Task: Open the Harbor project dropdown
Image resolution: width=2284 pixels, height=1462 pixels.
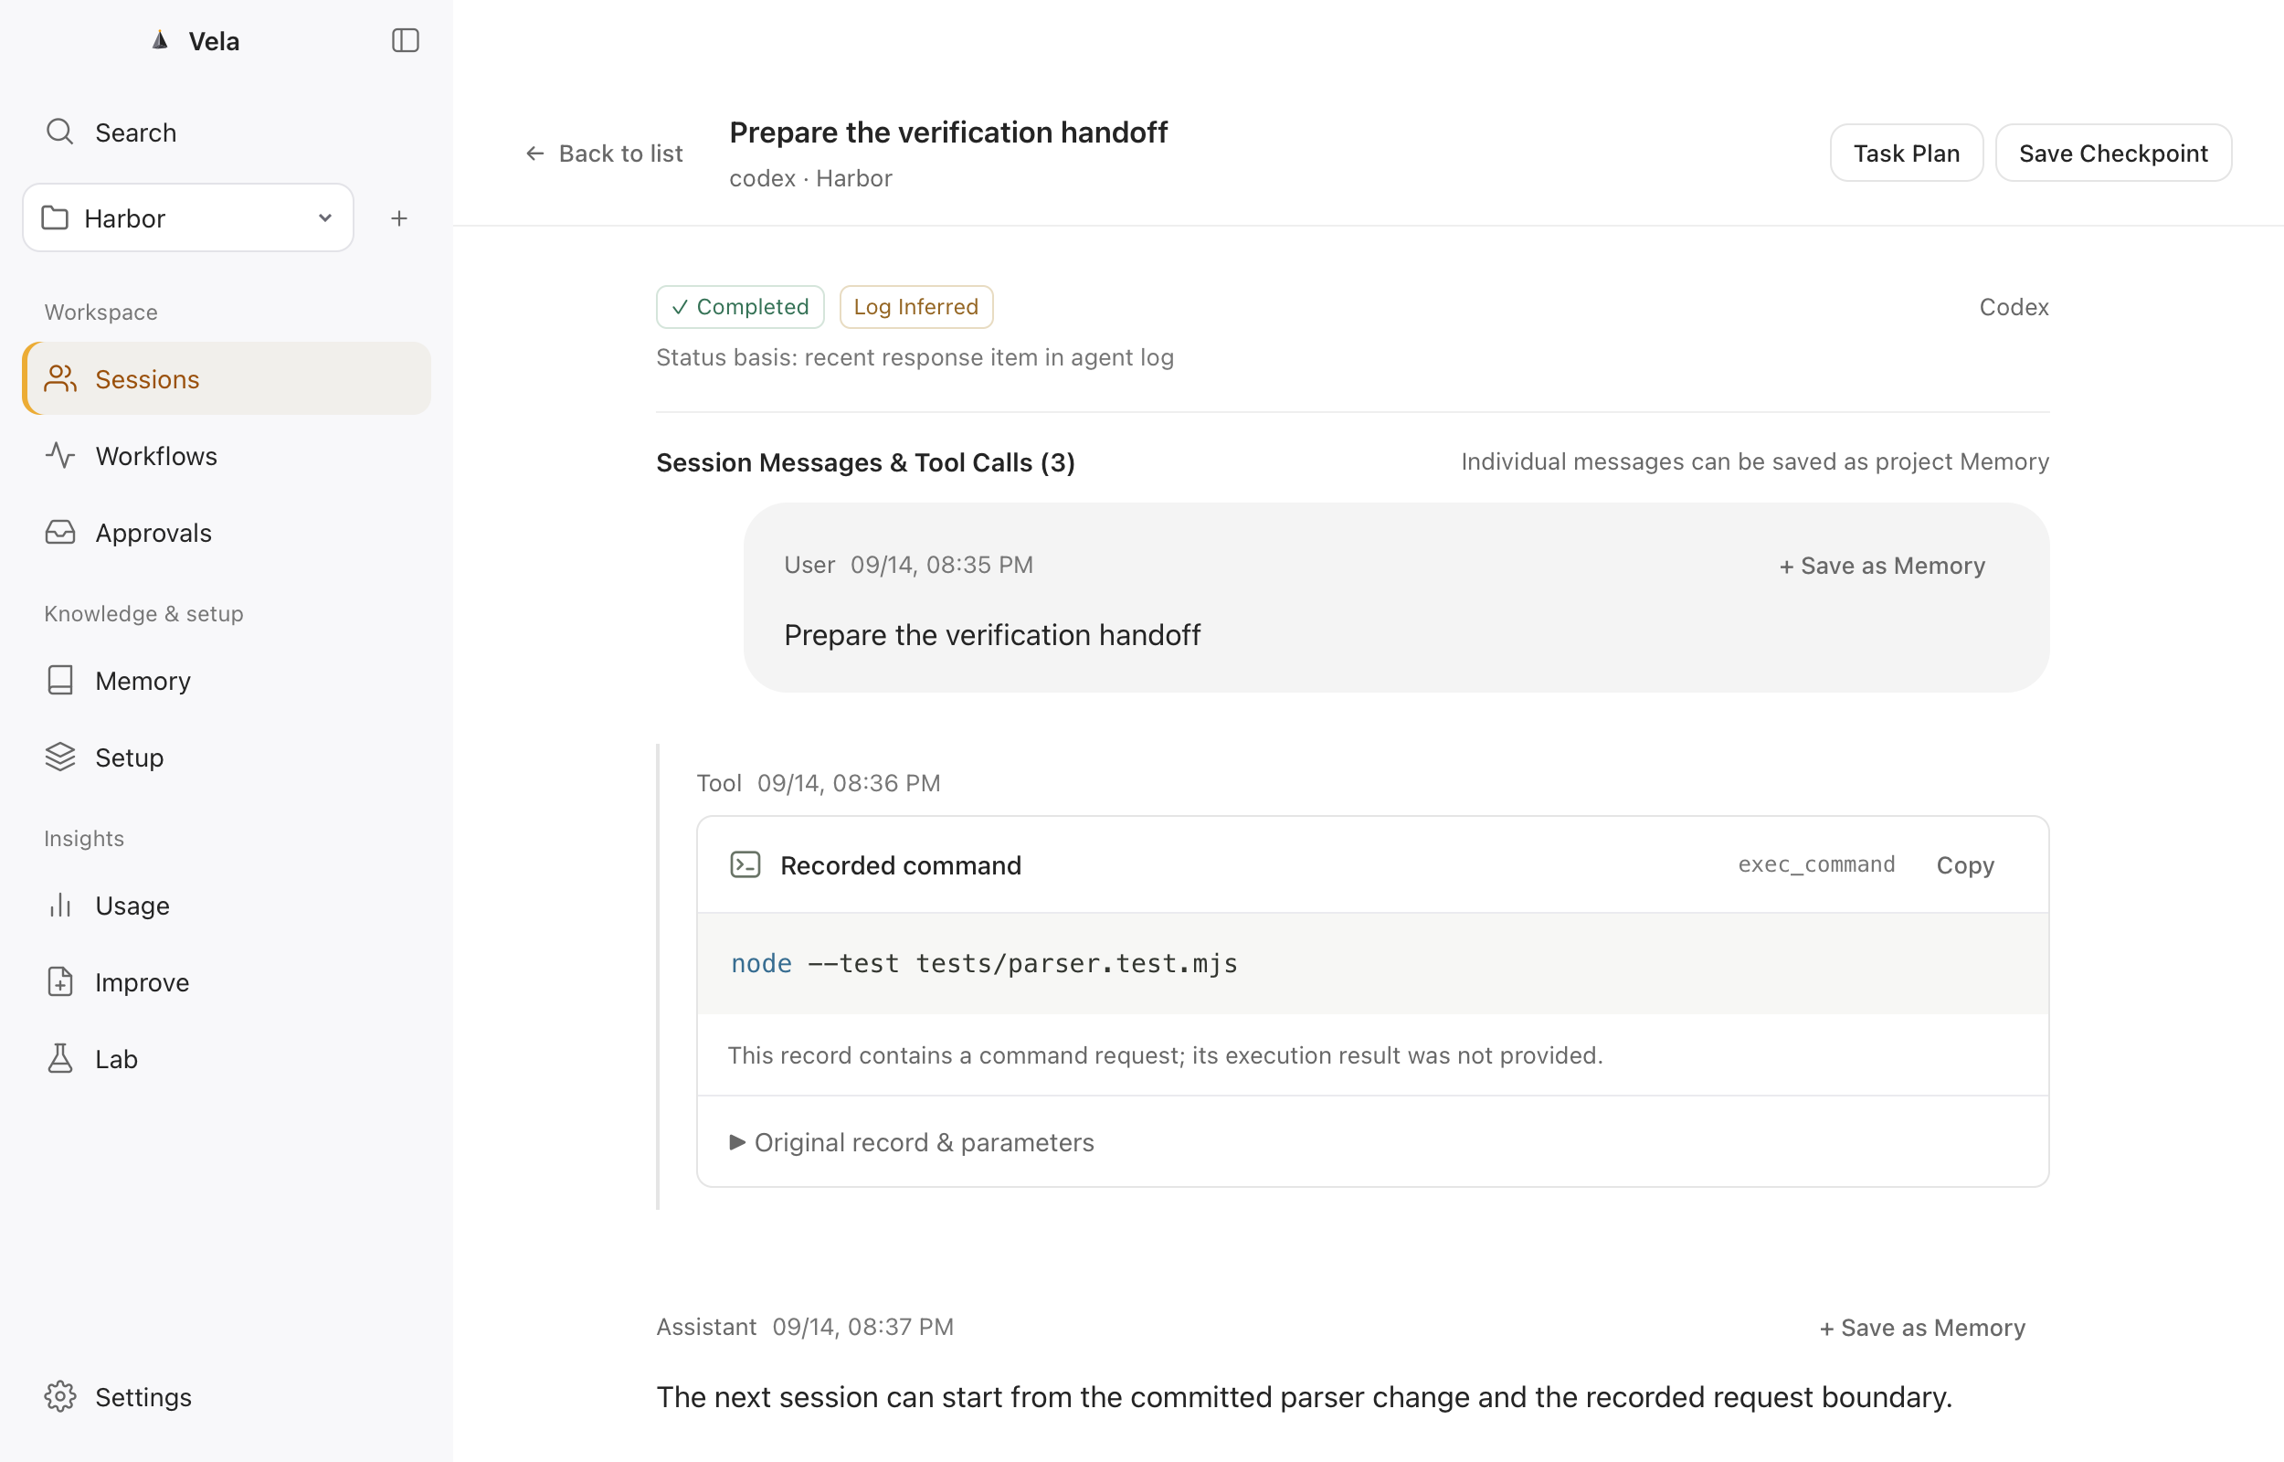Action: (188, 218)
